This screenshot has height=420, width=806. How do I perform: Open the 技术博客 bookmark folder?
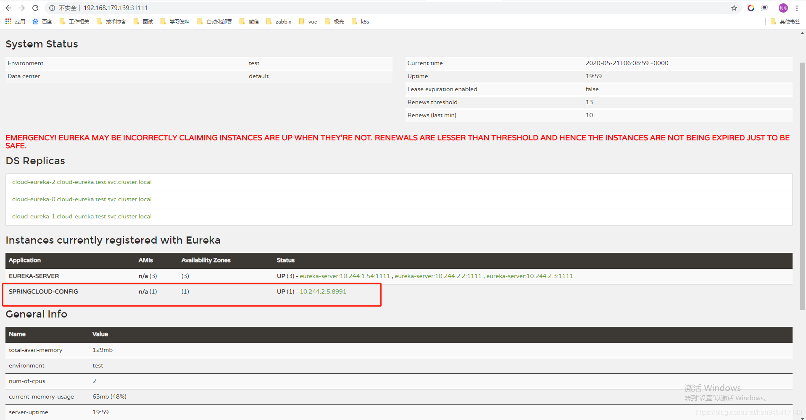(x=111, y=21)
